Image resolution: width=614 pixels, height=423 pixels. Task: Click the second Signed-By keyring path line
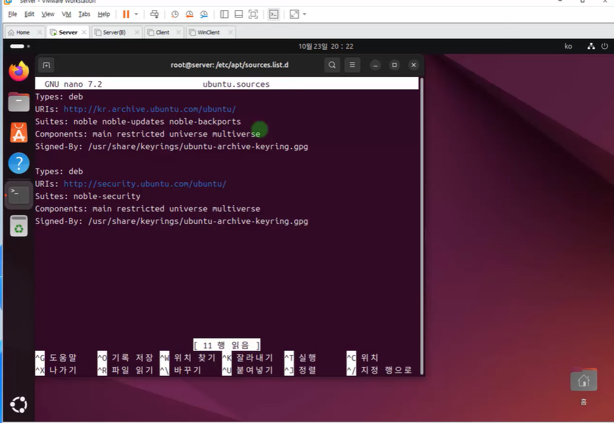(171, 221)
